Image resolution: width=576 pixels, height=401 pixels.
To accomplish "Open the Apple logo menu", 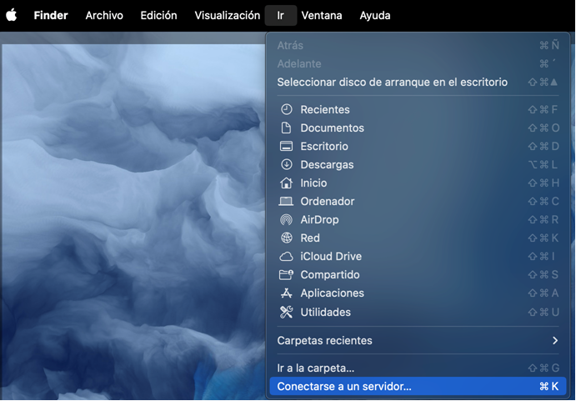I will pos(12,16).
